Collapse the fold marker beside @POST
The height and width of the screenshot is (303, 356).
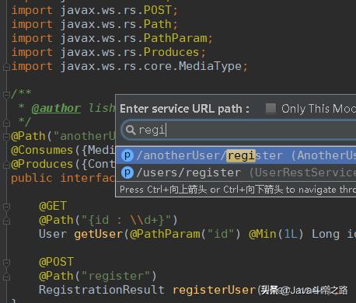tap(6, 263)
